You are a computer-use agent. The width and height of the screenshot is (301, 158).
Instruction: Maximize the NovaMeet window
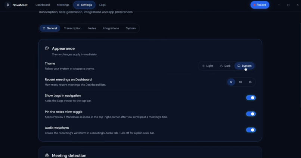(x=288, y=5)
